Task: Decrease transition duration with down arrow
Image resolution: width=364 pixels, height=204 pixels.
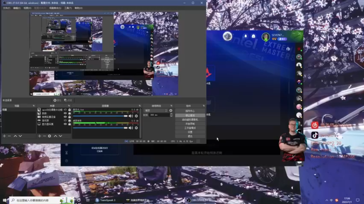Action: [172, 116]
